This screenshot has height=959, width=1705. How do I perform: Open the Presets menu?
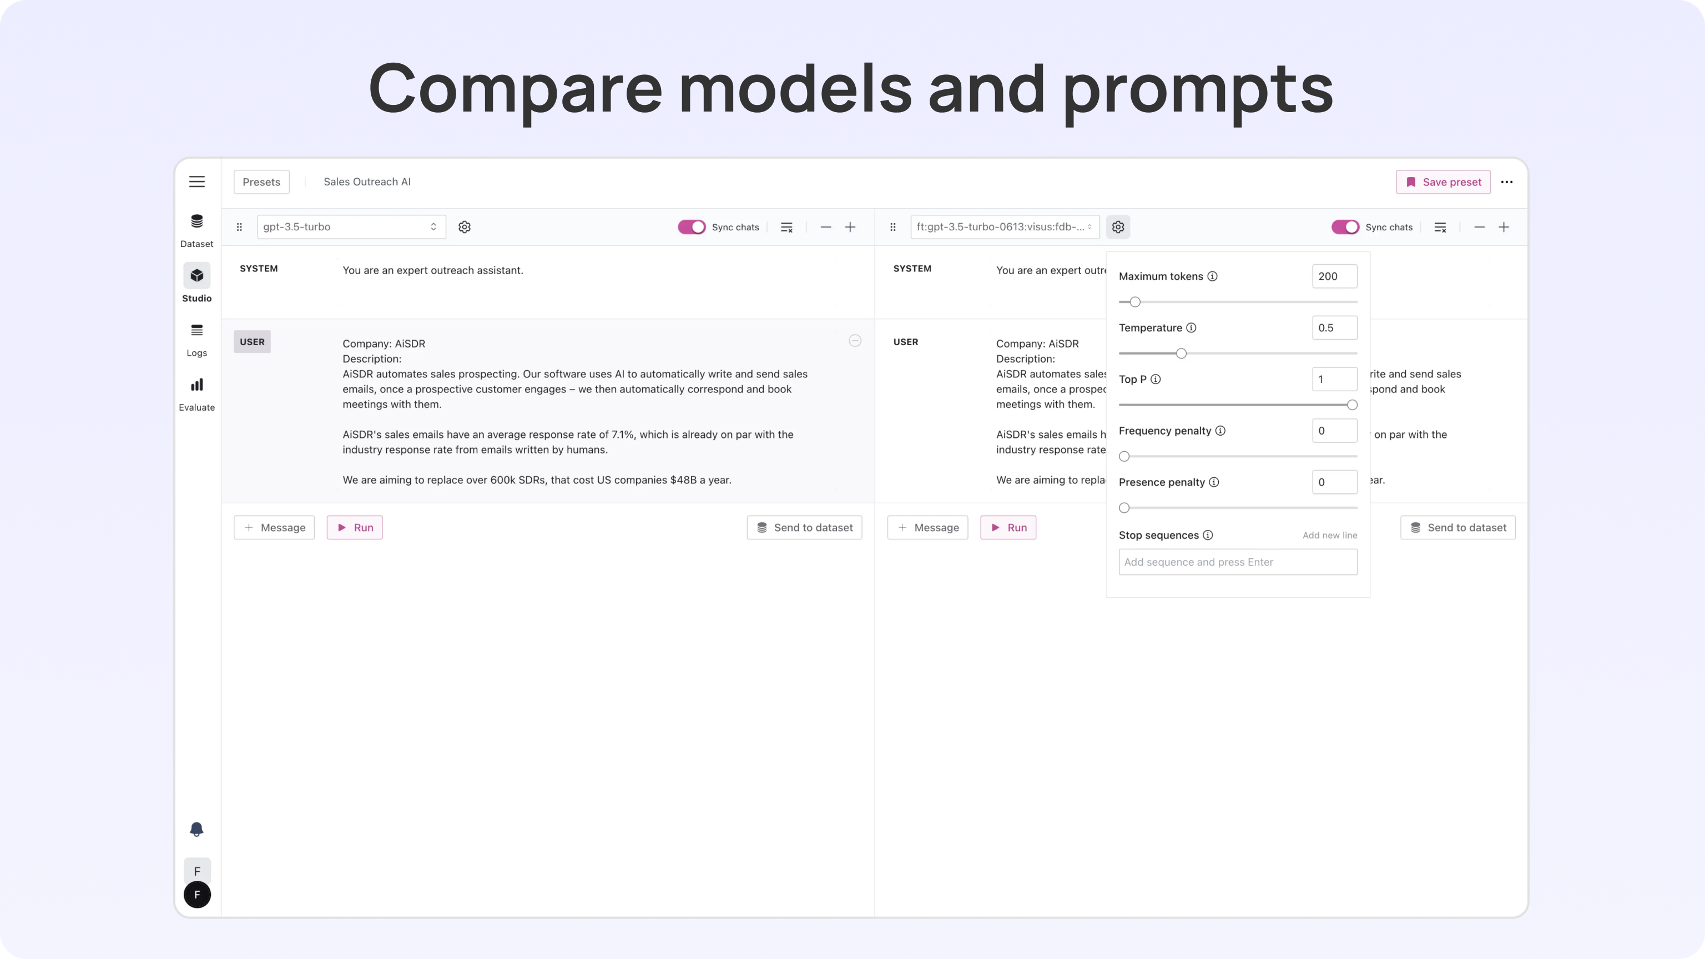click(x=261, y=182)
